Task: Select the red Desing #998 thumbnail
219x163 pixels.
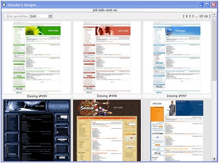Action: [107, 57]
